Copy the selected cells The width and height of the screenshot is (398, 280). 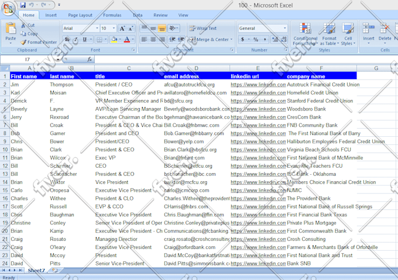[x=29, y=34]
